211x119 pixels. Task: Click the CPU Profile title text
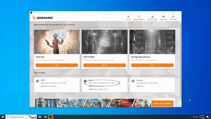(89, 57)
